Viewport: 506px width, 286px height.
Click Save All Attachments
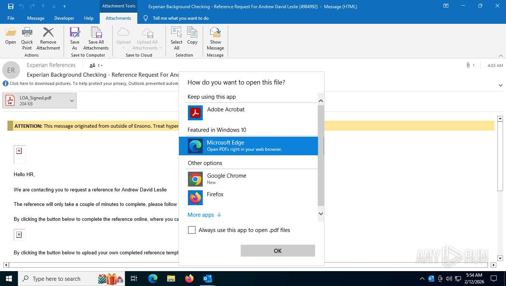coord(96,38)
